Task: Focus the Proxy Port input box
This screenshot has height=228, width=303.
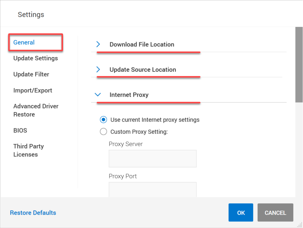Action: (152, 190)
